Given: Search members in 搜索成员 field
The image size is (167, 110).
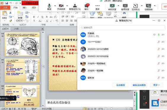Looking at the screenshot, I should (122, 27).
